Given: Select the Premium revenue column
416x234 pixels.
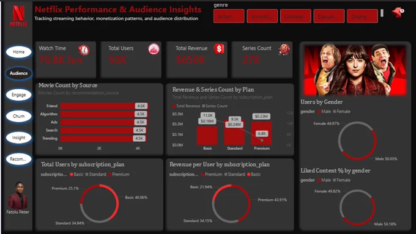Looking at the screenshot, I should tap(262, 133).
